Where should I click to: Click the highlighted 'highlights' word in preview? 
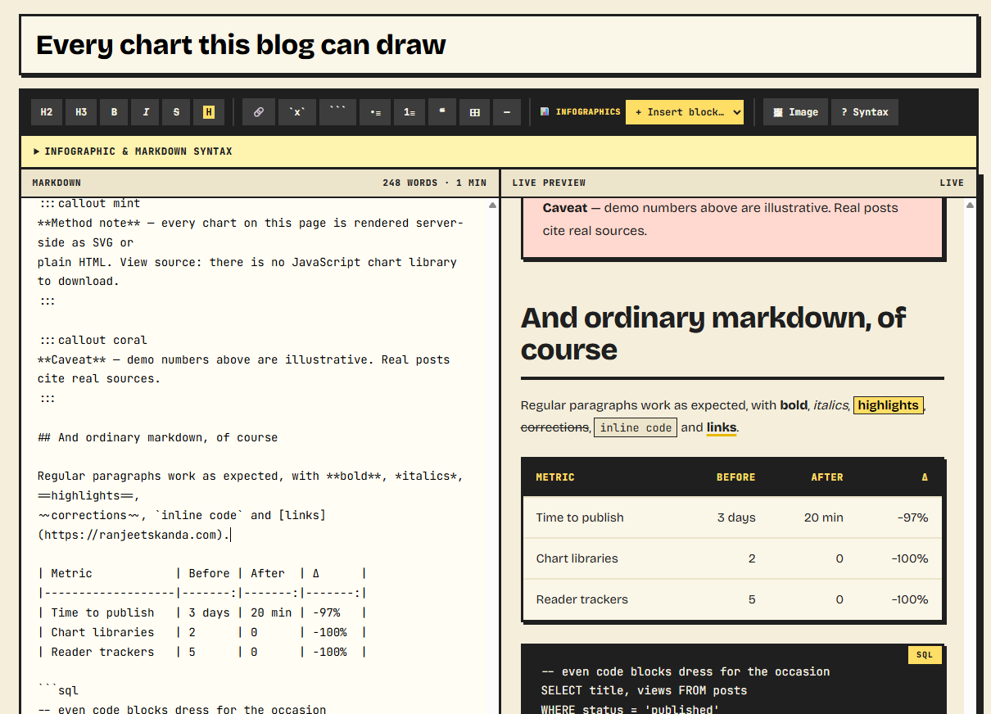(x=889, y=405)
